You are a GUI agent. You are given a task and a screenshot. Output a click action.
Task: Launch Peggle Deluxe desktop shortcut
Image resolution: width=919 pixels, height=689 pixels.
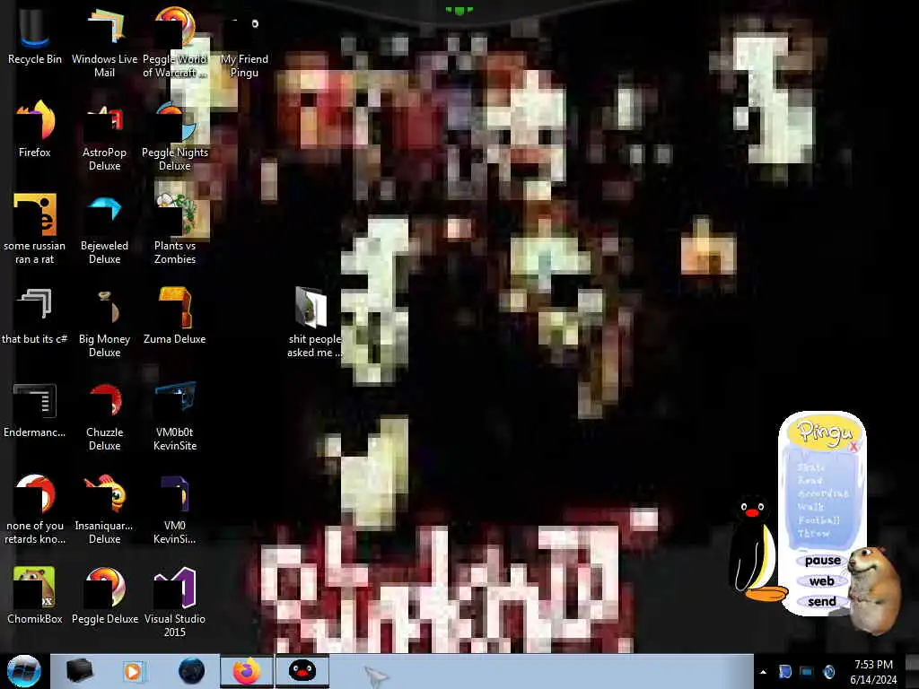point(104,596)
